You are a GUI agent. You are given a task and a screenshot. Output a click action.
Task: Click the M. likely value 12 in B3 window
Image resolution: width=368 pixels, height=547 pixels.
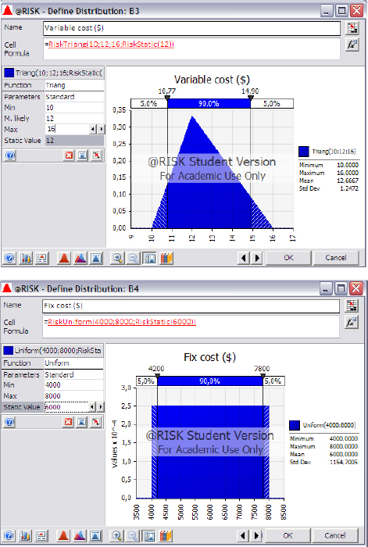[75, 119]
